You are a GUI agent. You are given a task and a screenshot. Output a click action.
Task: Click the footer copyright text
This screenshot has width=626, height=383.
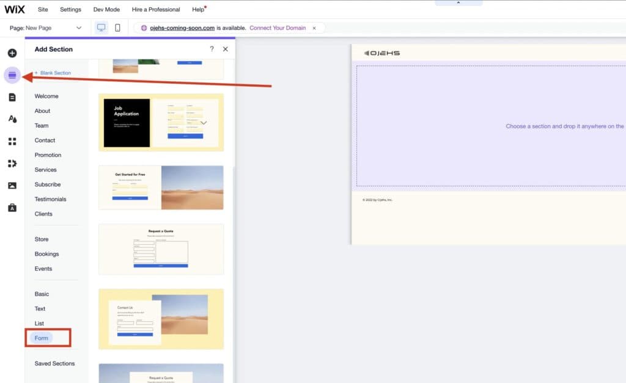tap(377, 200)
